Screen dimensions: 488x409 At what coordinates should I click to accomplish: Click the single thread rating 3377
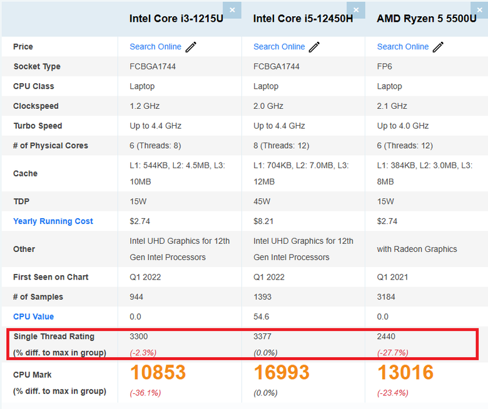pyautogui.click(x=262, y=336)
